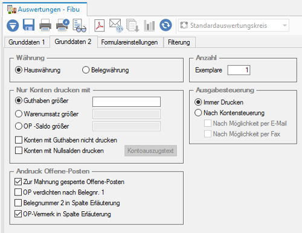
Task: Print the report with the printer icon
Action: [x=45, y=25]
